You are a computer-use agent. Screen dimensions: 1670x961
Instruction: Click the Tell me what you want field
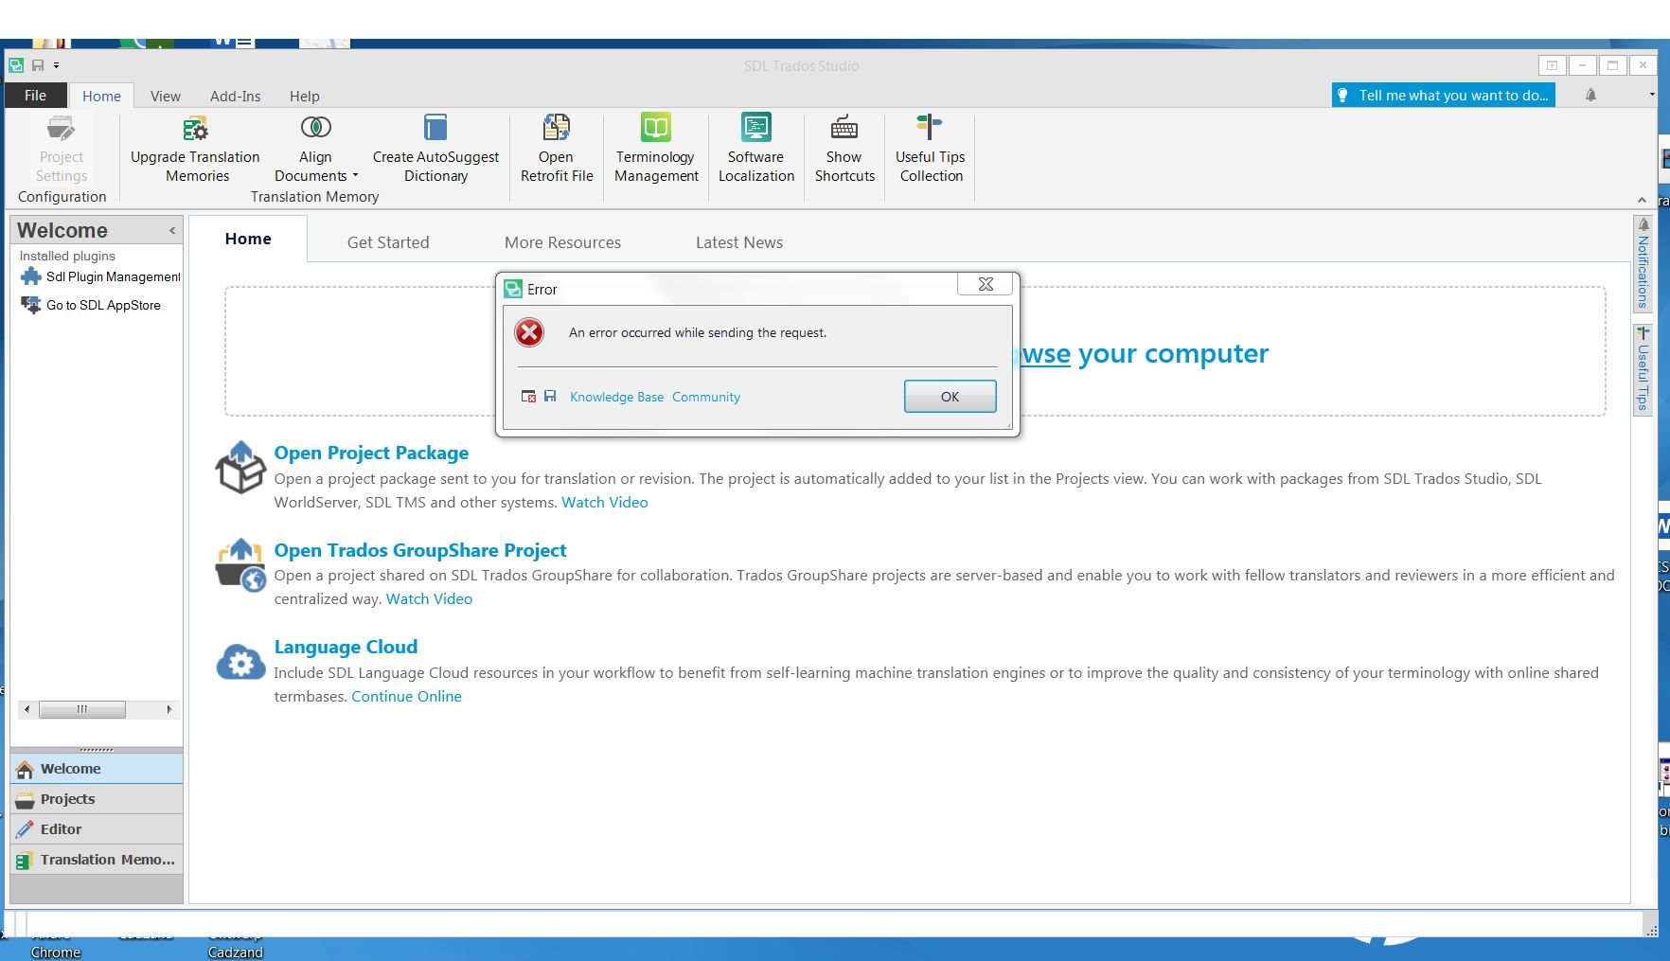1443,95
